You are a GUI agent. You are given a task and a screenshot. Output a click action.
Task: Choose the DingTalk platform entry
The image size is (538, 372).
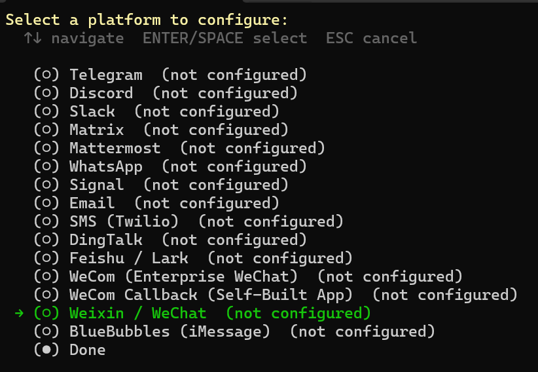(x=106, y=240)
